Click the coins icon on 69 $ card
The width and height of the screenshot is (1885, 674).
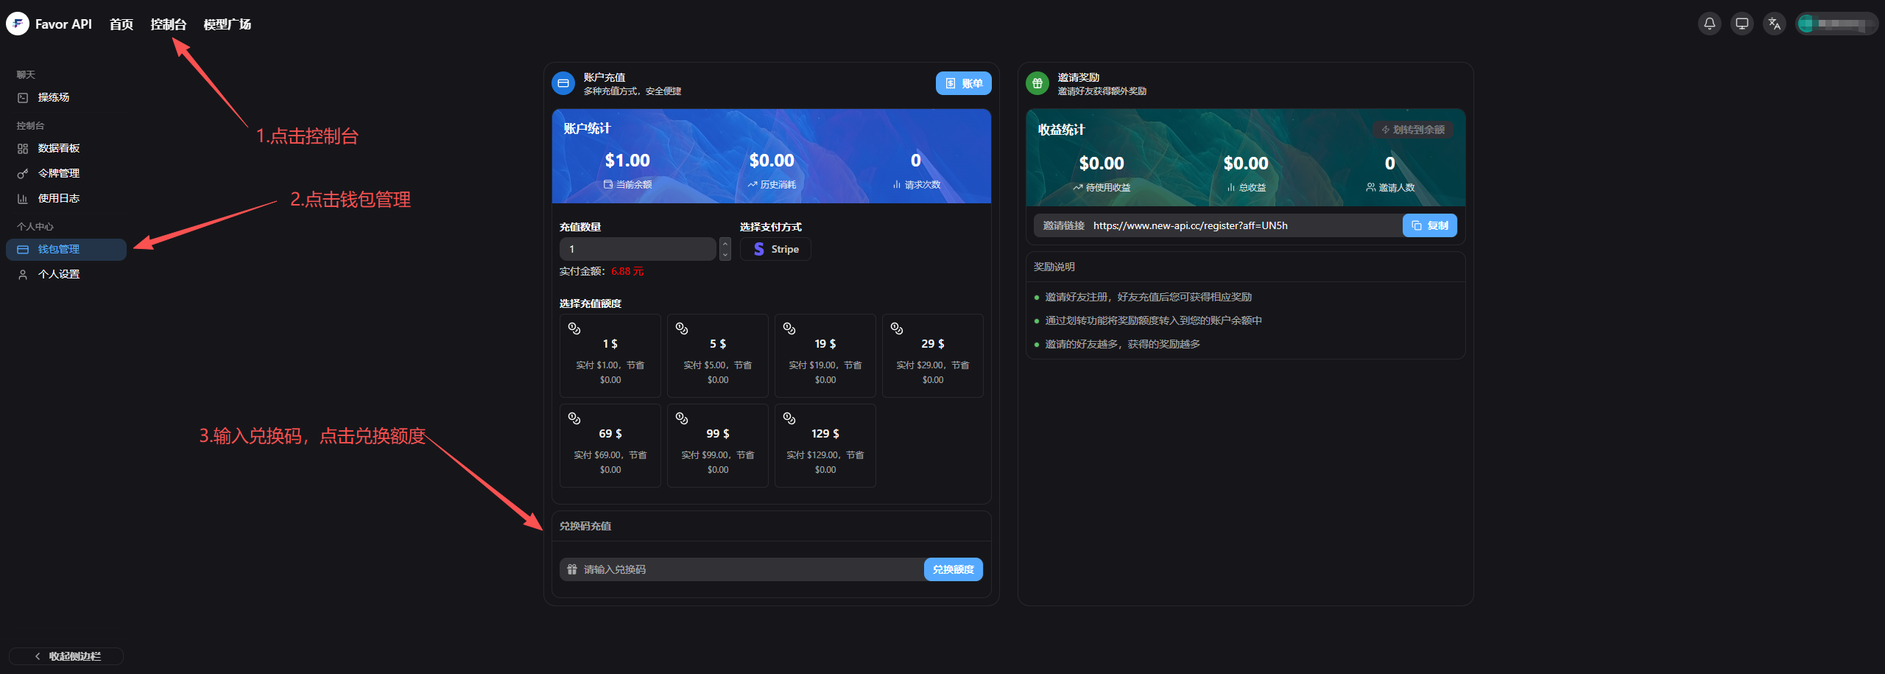(574, 418)
